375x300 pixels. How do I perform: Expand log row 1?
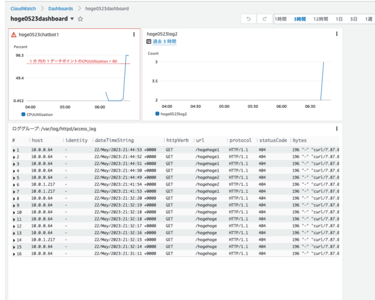[14, 150]
